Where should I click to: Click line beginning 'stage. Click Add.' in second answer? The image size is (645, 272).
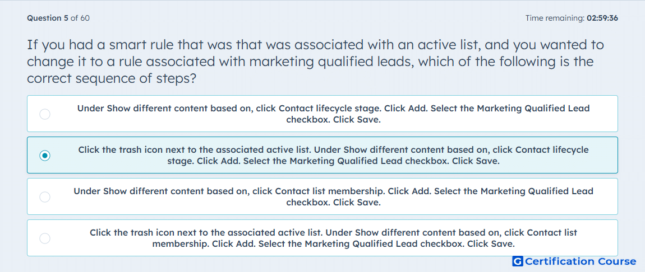coord(334,161)
